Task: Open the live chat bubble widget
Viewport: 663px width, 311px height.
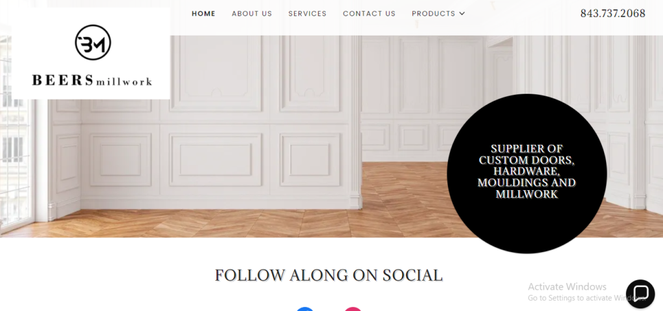Action: point(640,294)
